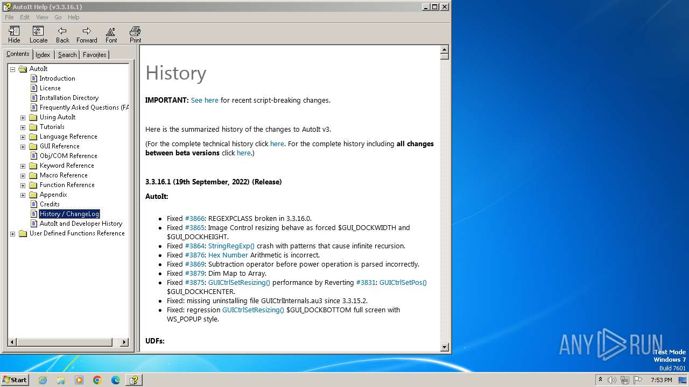Click the Installation Directory page icon
The image size is (689, 387).
[x=34, y=98]
